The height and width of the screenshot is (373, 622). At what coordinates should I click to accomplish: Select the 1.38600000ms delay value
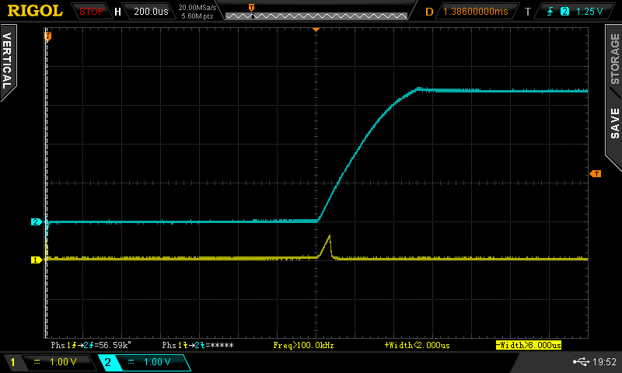[x=474, y=12]
